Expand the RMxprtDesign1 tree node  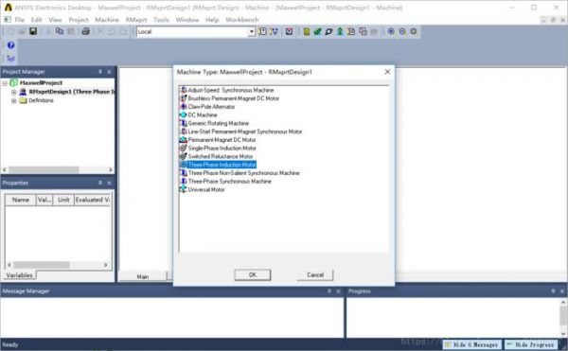point(14,92)
